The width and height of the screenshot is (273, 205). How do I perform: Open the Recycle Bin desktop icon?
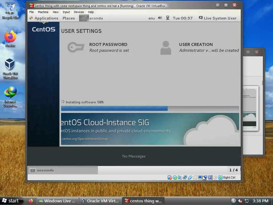10,11
